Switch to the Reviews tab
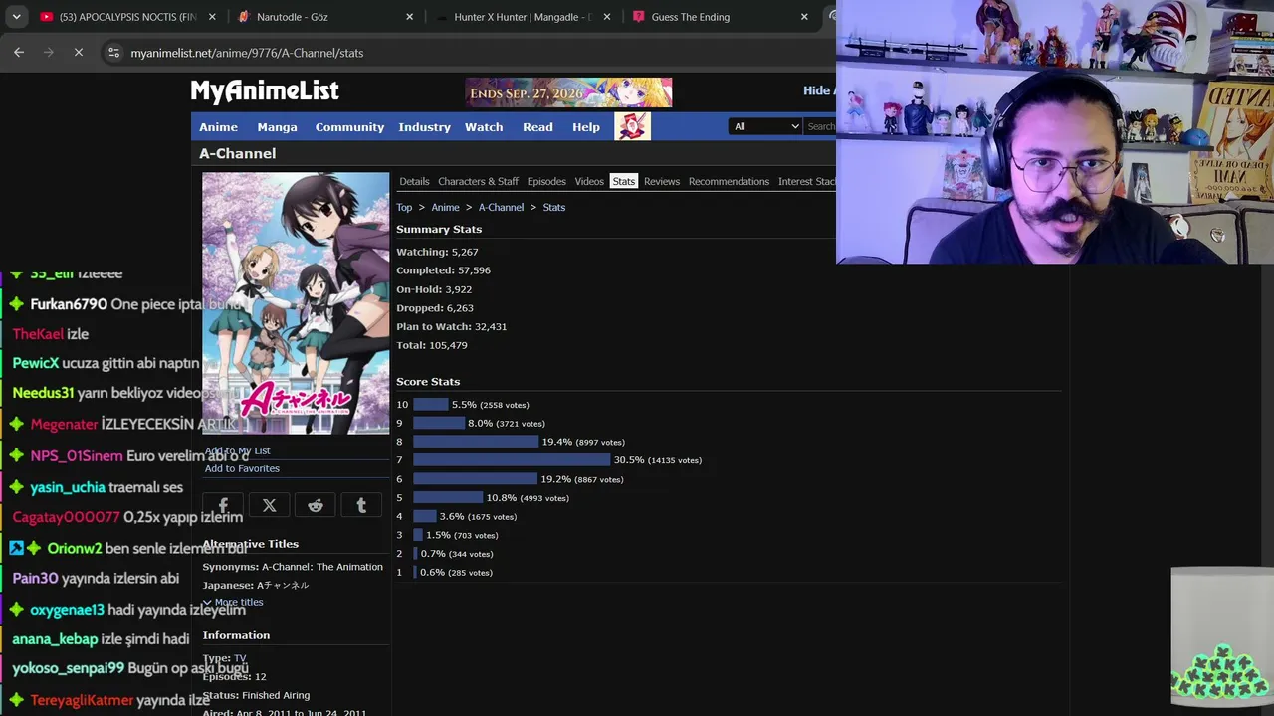This screenshot has height=716, width=1274. coord(662,181)
